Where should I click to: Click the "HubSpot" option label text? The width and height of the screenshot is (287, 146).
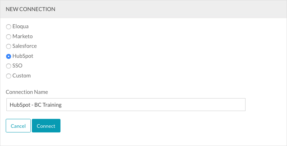tap(23, 56)
